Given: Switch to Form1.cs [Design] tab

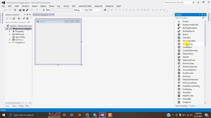Looking at the screenshot, I should (x=41, y=14).
